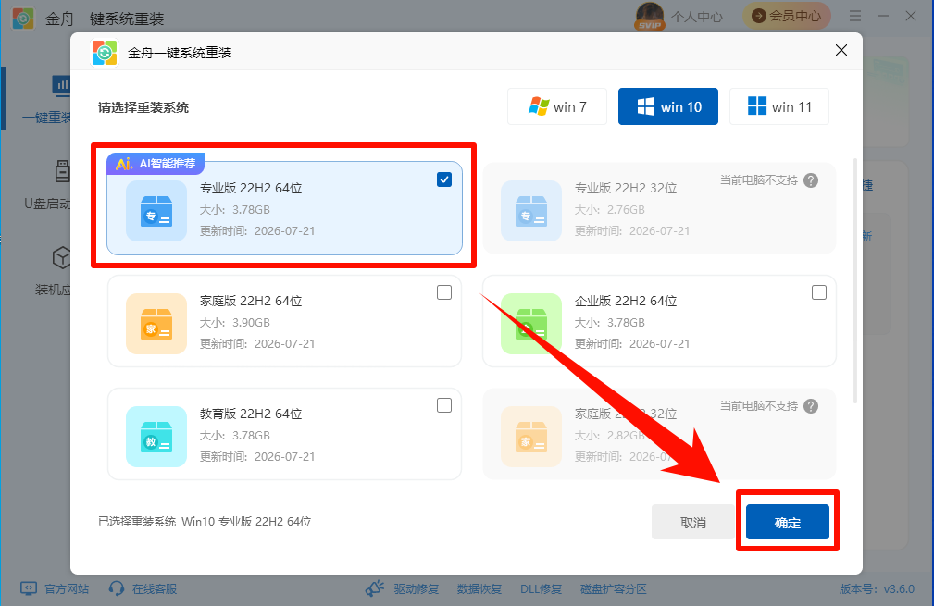This screenshot has height=606, width=934.
Task: Open 在线客服 support link
Action: tap(155, 588)
